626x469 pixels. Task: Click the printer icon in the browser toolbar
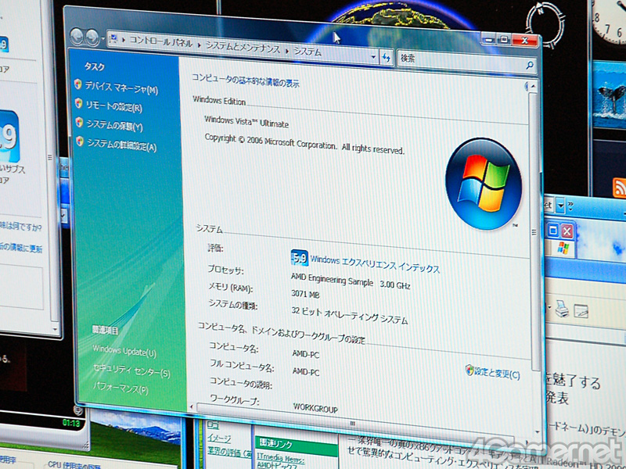(561, 310)
